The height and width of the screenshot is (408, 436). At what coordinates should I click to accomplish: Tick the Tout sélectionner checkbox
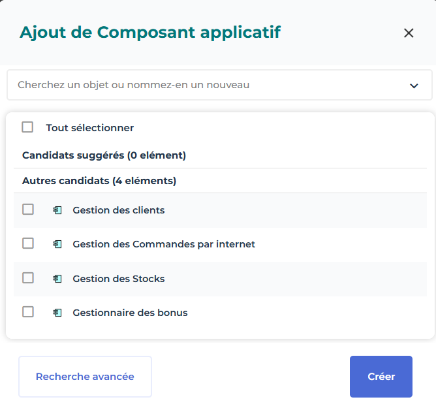[27, 127]
